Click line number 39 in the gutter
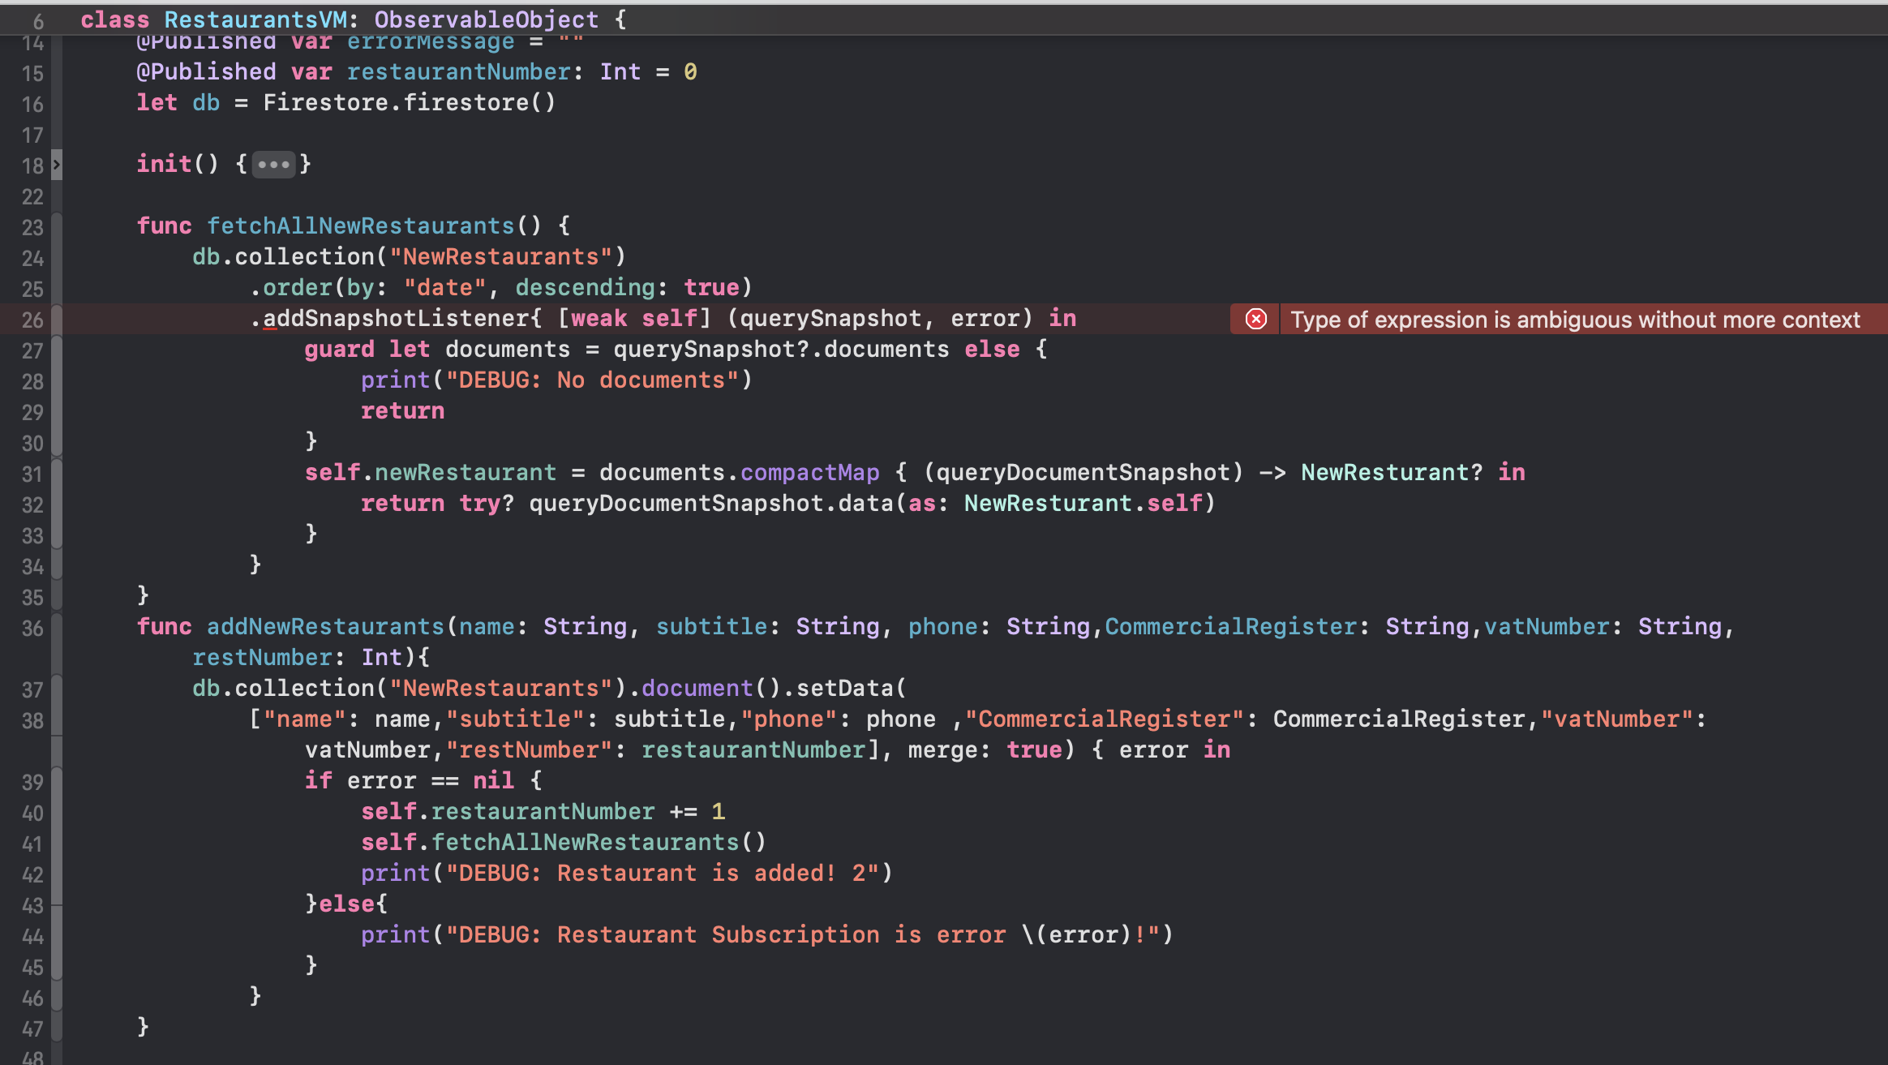 [32, 782]
